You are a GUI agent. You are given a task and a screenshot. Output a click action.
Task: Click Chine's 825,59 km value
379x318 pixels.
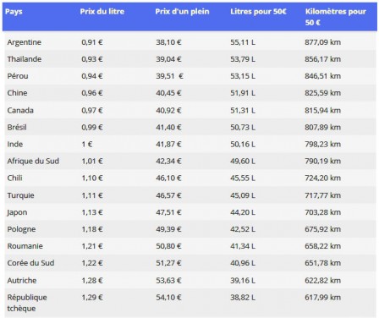point(322,93)
